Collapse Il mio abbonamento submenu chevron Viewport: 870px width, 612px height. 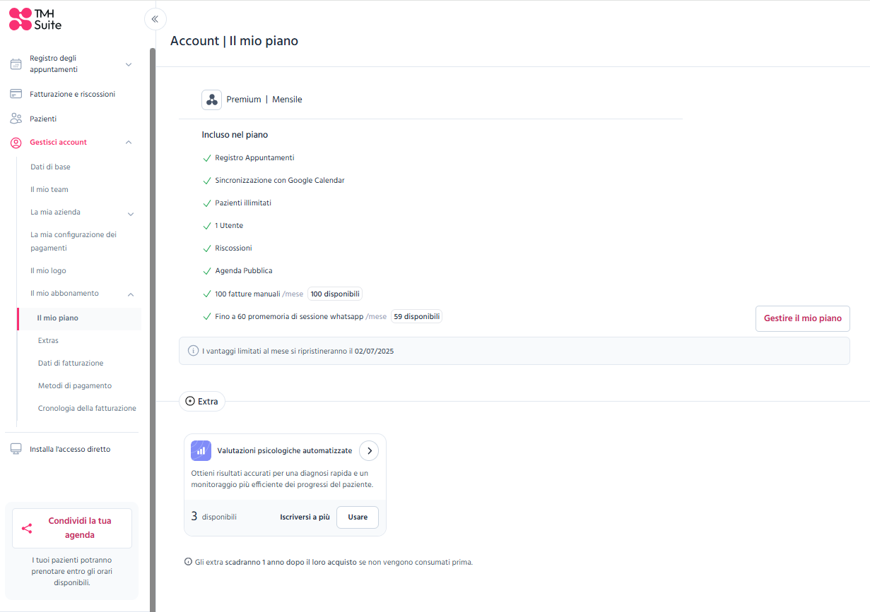point(131,294)
